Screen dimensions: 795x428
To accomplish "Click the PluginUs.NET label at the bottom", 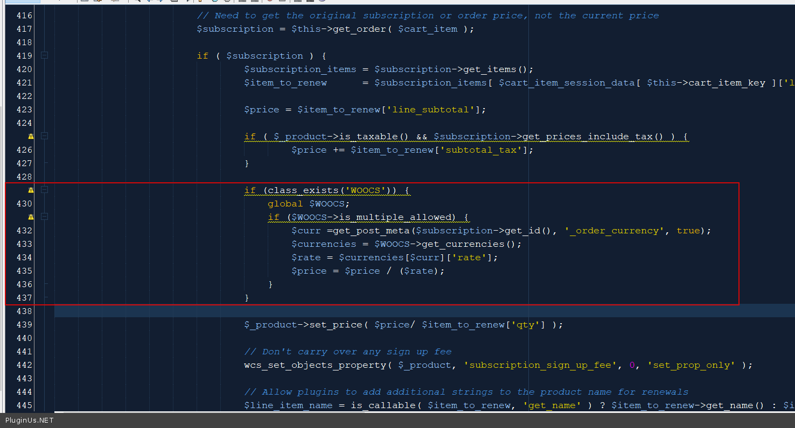I will (30, 420).
